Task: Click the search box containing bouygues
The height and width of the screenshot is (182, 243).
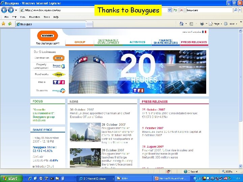Action: [209, 10]
